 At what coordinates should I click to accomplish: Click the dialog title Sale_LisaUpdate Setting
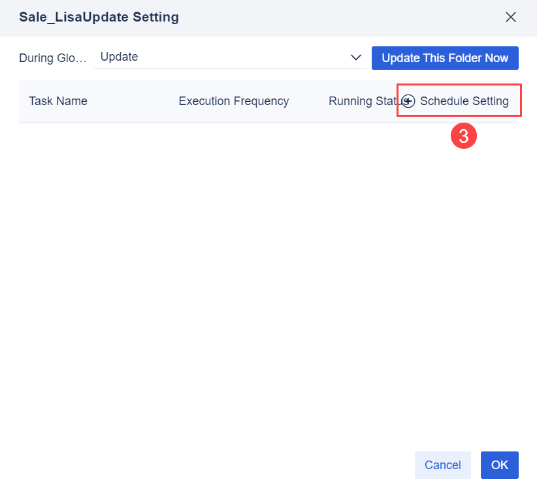(99, 17)
